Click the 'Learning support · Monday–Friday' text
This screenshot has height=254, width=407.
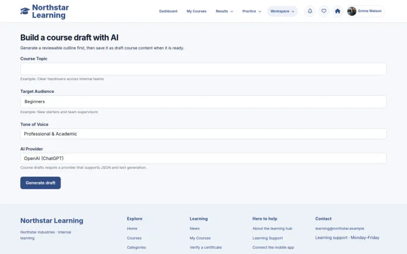347,237
